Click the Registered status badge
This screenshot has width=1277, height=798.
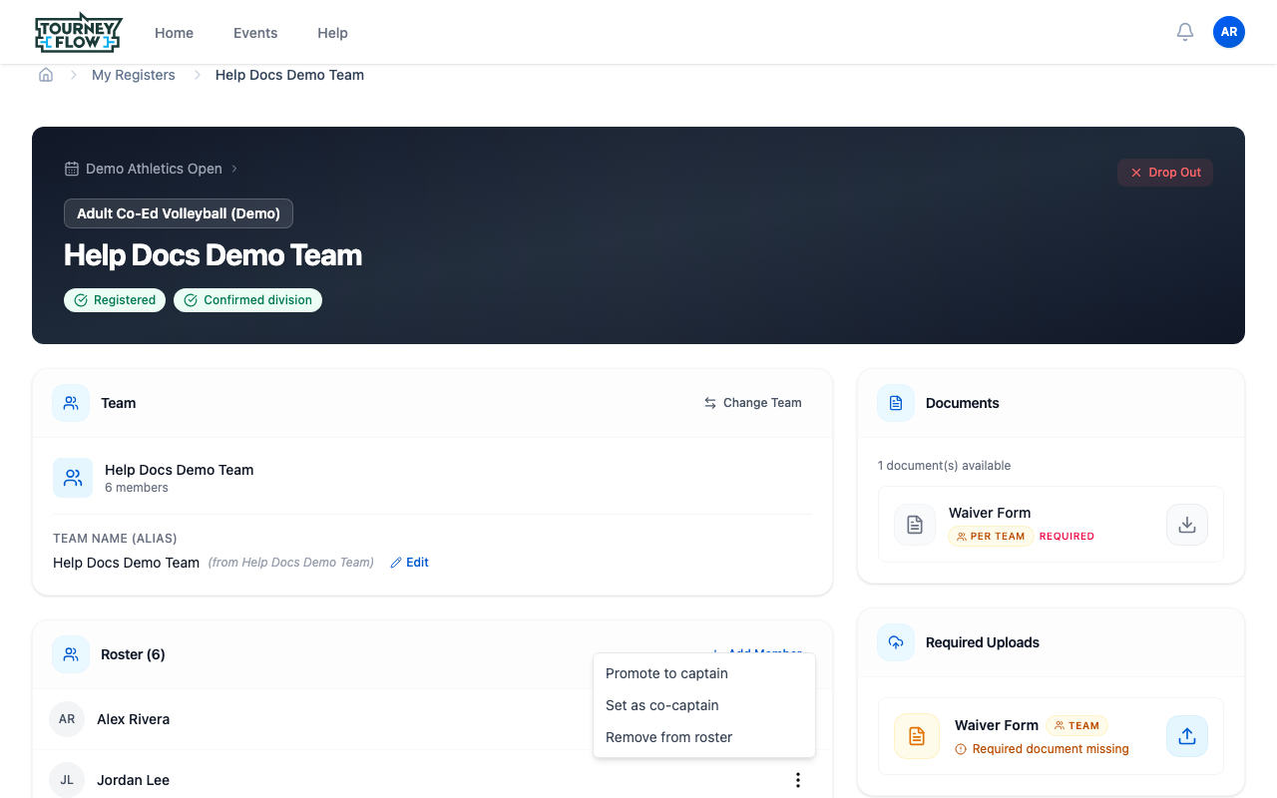[115, 300]
